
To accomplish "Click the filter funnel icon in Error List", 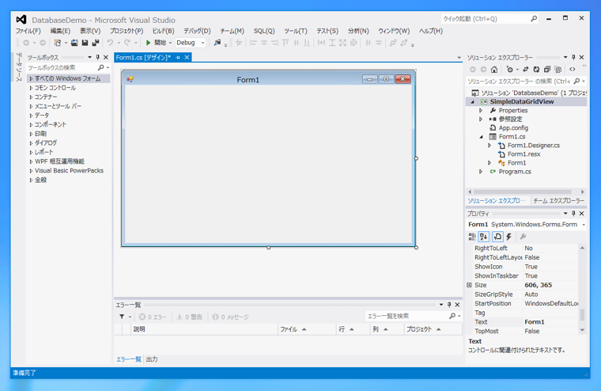I will [122, 317].
